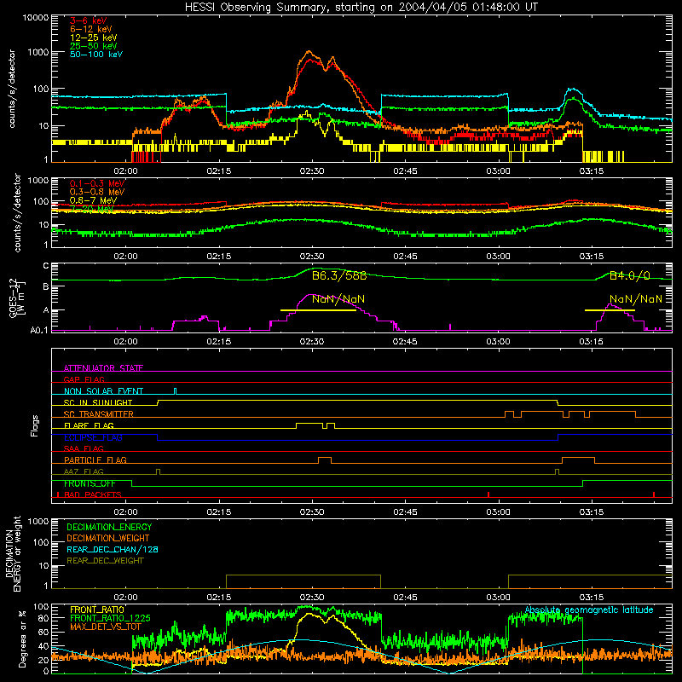The width and height of the screenshot is (682, 682).
Task: Click the "DECIMATION ENERGY or weight" axis title
Action: 13,554
